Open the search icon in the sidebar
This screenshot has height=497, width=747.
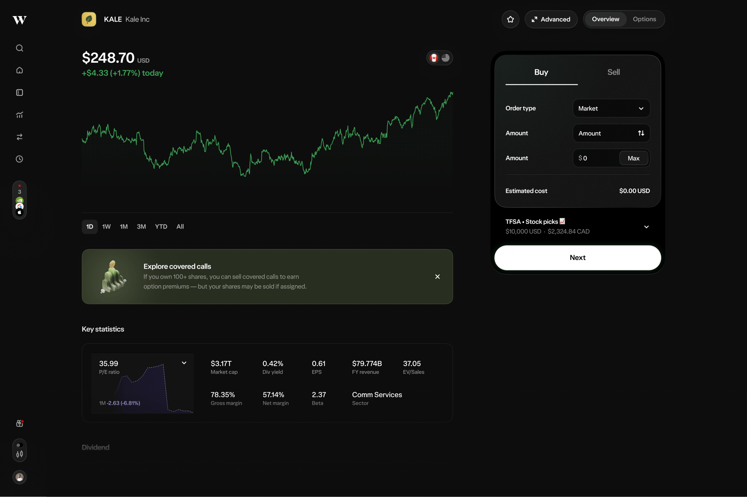19,48
